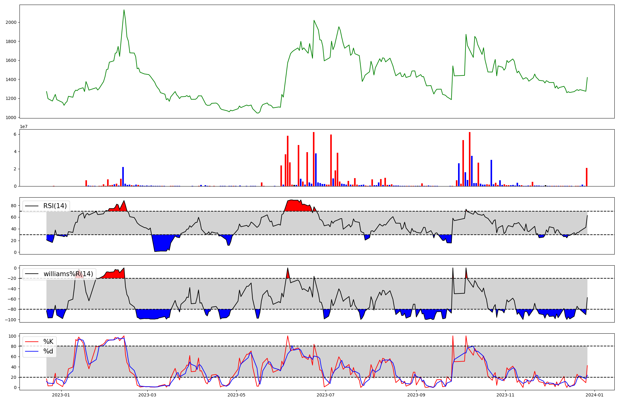Screen dimensions: 619x402
Task: Click the -100 tick on Williams %R axis
Action: click(11, 319)
